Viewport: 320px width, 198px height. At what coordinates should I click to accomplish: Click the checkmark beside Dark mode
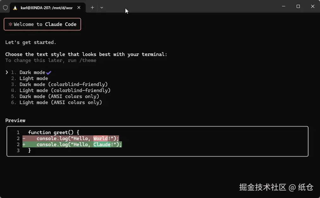coord(49,72)
